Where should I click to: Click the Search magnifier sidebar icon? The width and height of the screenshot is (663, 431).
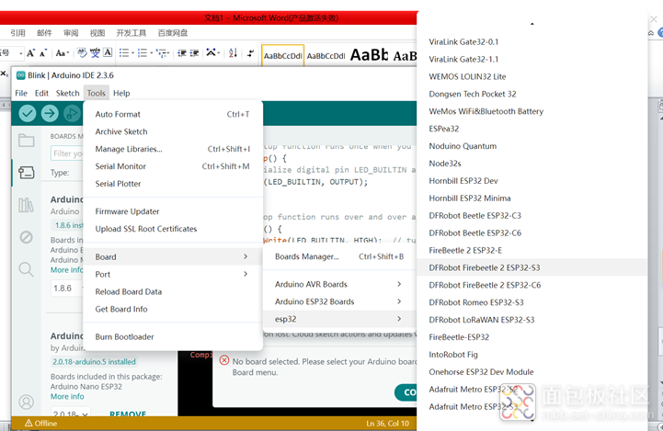click(x=26, y=269)
